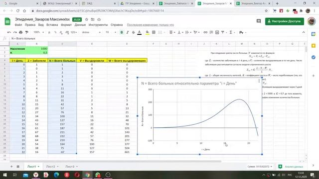
Task: Open the vertical align dropdown
Action: [180, 32]
